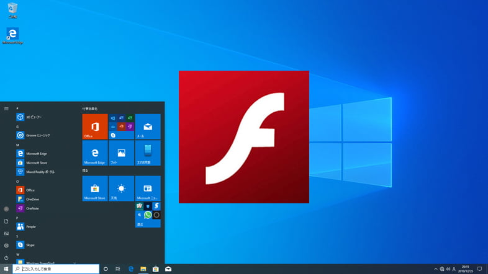488x274 pixels.
Task: Open Microsoft Store from the taskbar
Action: coord(156,269)
